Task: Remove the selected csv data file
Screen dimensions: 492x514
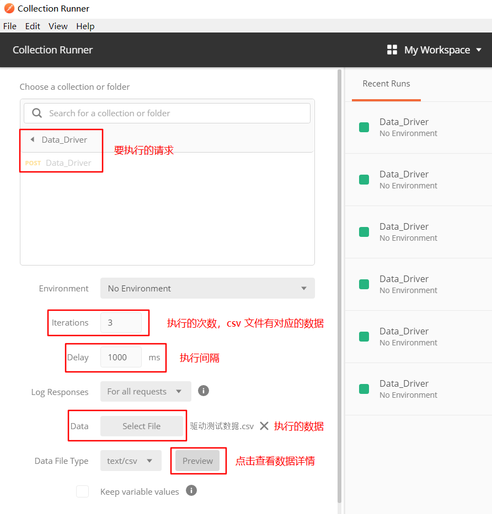Action: (264, 426)
